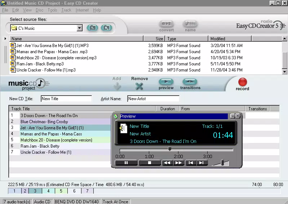
Task: Click the From column header
Action: [212, 109]
